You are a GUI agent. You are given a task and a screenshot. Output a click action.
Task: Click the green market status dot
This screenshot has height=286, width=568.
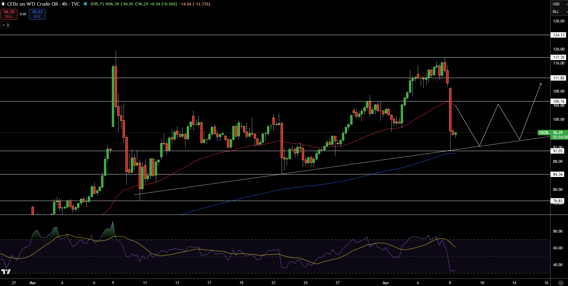[85, 4]
